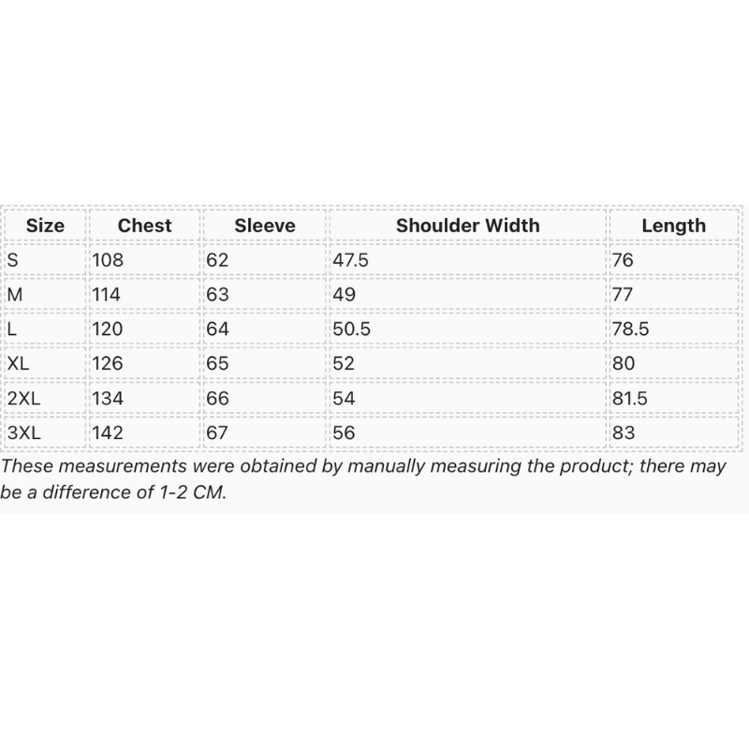The width and height of the screenshot is (749, 749).
Task: Select the S size cell
Action: [x=13, y=260]
